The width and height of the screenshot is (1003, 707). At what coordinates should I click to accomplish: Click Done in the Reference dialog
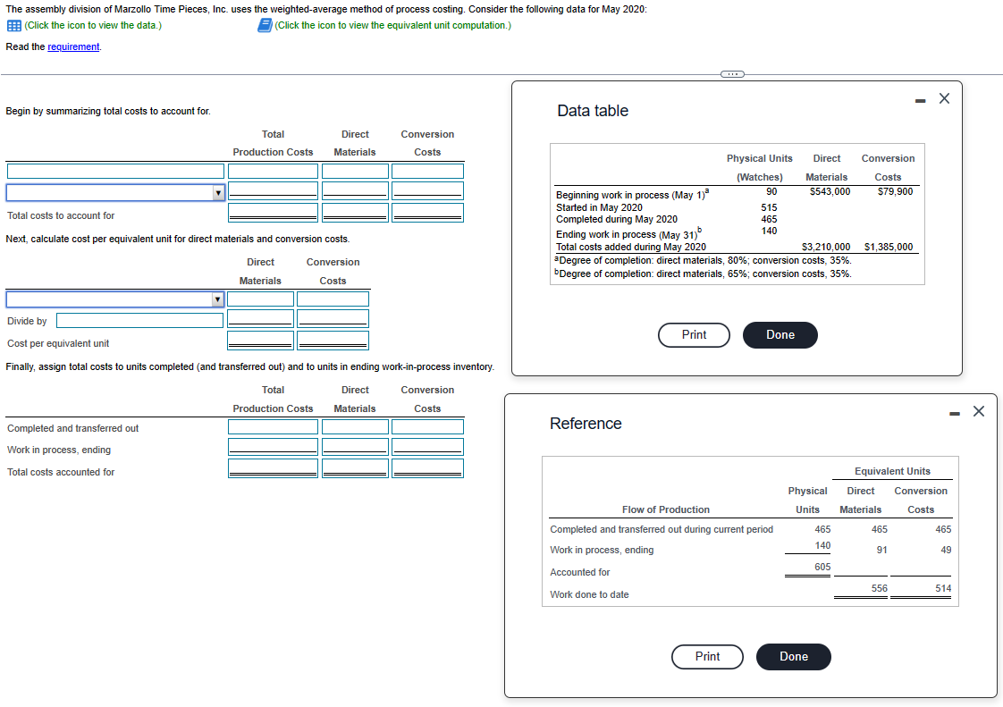[793, 657]
